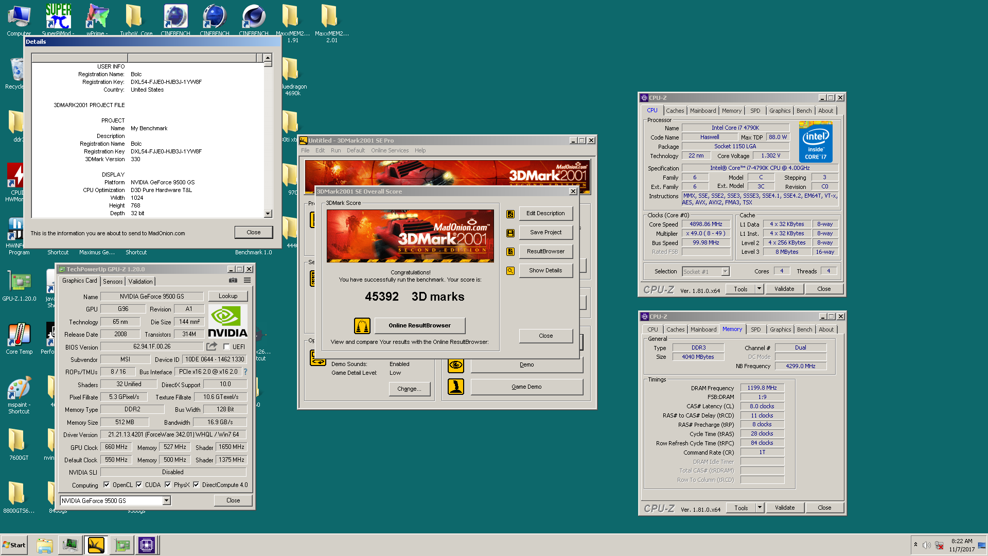
Task: Open the MaxxMEM2 2.01 desktop folder
Action: 332,23
